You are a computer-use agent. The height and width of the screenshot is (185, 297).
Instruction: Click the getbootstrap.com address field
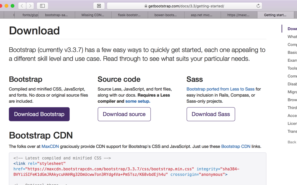(x=185, y=6)
